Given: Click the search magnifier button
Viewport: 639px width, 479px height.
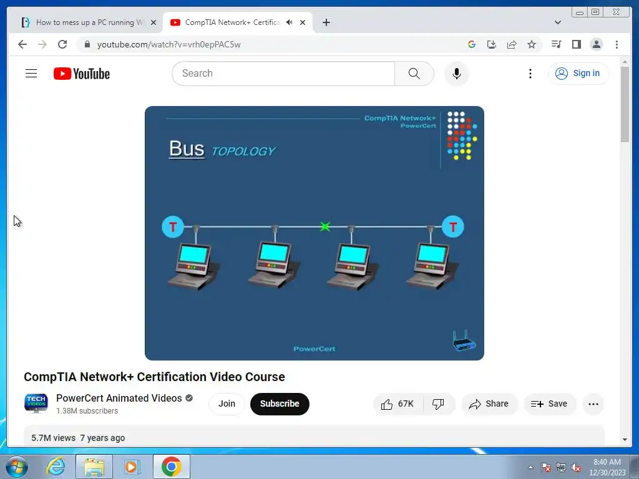Looking at the screenshot, I should click(414, 74).
